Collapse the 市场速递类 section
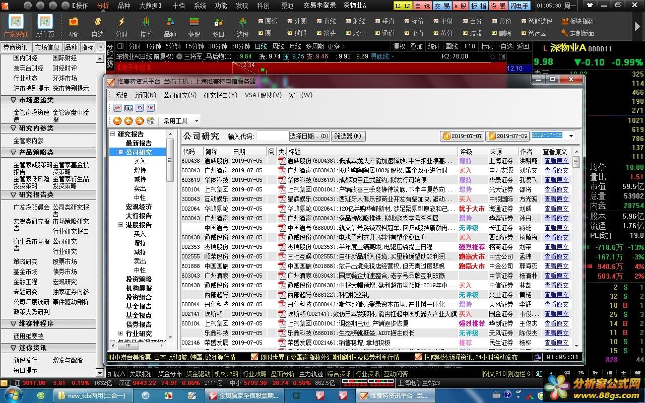 pyautogui.click(x=14, y=100)
